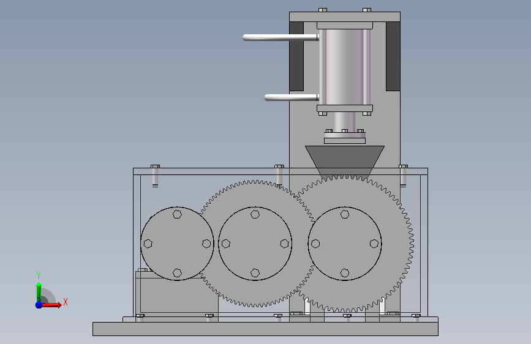Select the vertical pneumatic cylinder body

[345, 67]
